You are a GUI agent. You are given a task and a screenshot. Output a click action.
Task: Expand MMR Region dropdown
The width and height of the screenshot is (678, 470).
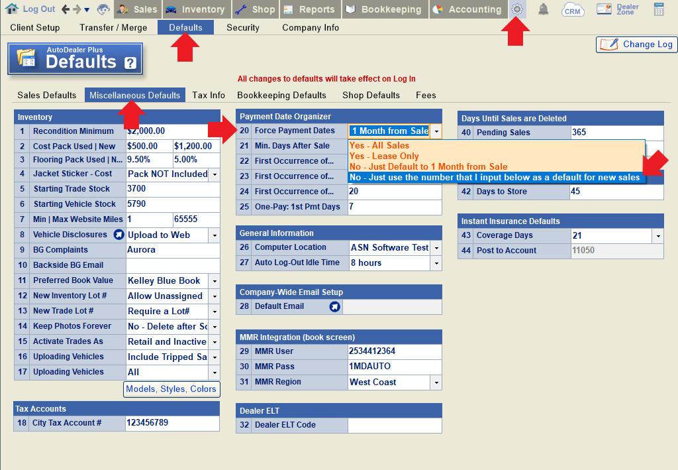point(436,382)
